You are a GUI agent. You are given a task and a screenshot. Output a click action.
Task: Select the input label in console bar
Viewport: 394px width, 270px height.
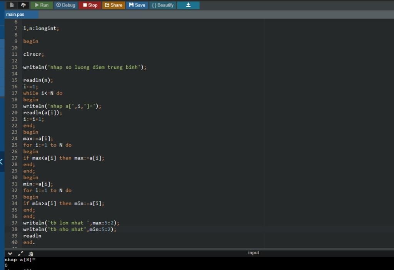tap(254, 253)
